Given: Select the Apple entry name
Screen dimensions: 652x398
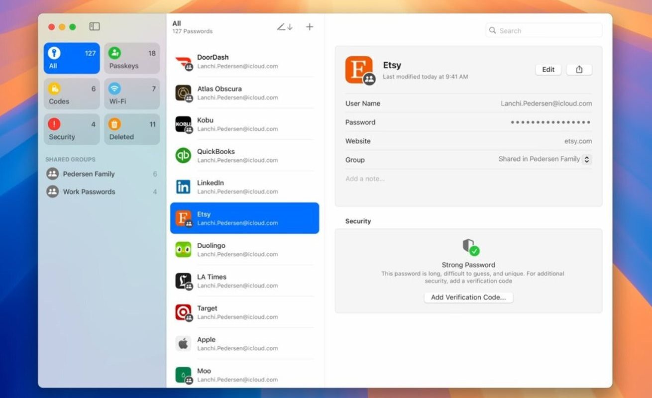Looking at the screenshot, I should [x=206, y=339].
